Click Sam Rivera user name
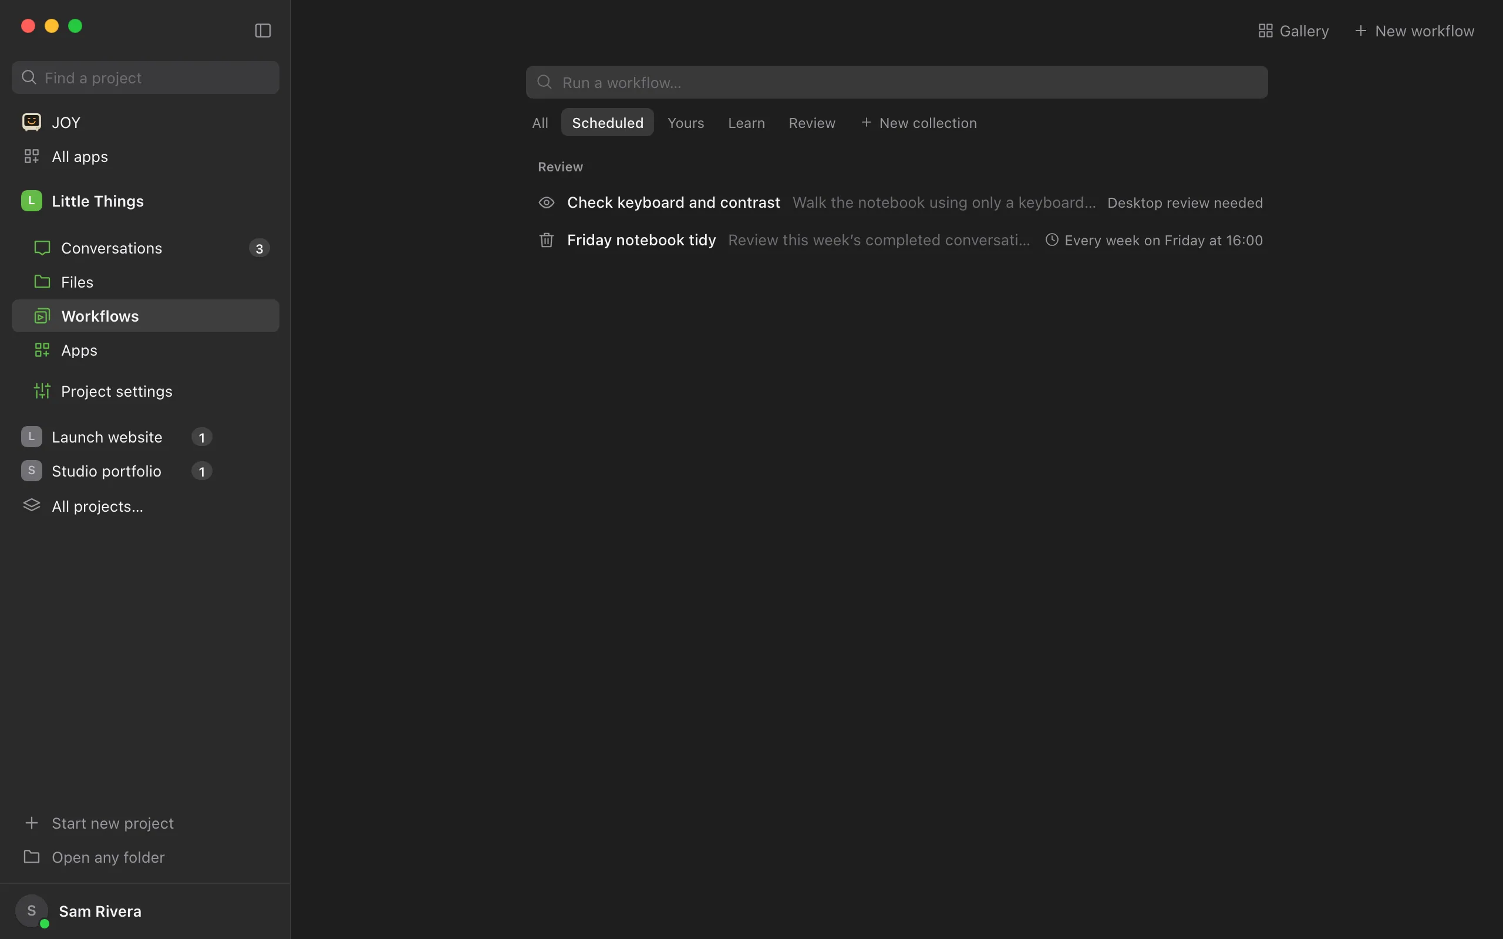Image resolution: width=1503 pixels, height=939 pixels. 100,911
